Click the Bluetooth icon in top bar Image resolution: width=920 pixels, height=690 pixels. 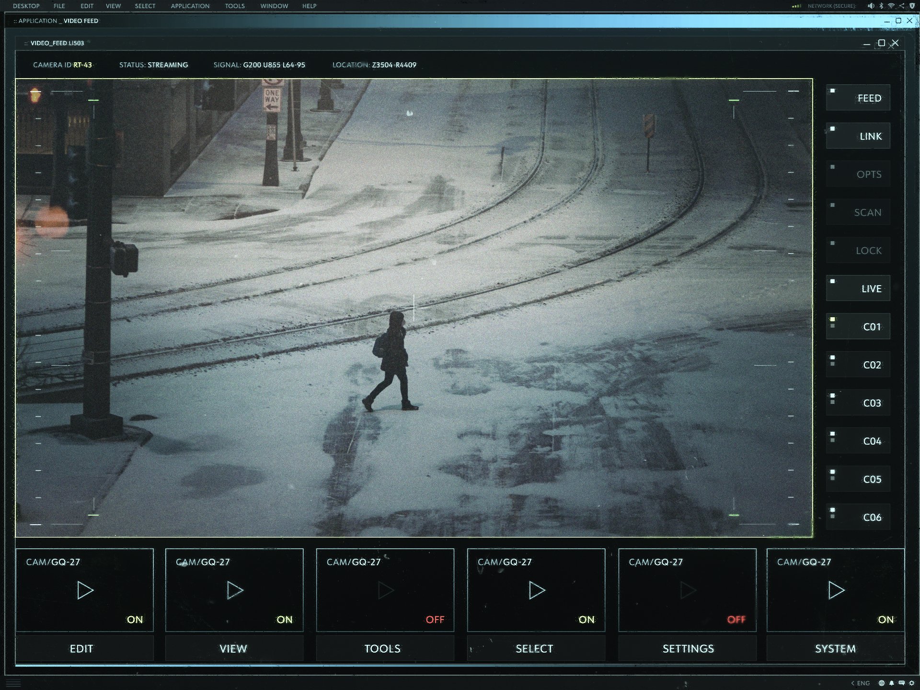click(881, 6)
